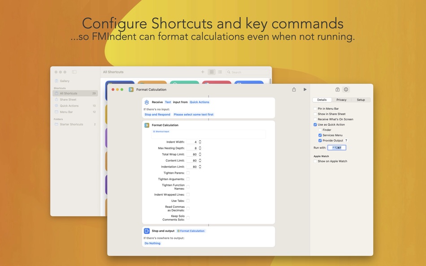Uncheck Services Menu option
426x266 pixels.
click(x=320, y=135)
